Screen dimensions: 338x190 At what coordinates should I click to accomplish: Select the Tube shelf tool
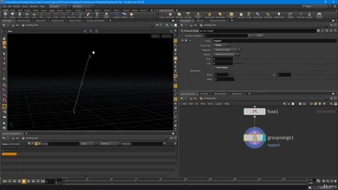[20, 15]
